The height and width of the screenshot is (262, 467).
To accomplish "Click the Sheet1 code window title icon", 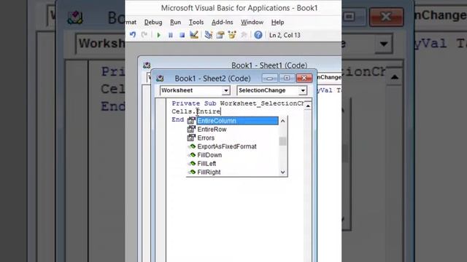I will tap(147, 65).
